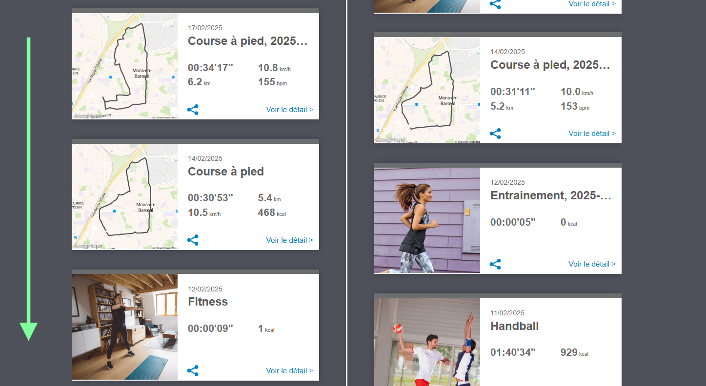Screen dimensions: 706x386
Task: Open 'Voir le détail' on the topmost right card
Action: pos(592,4)
